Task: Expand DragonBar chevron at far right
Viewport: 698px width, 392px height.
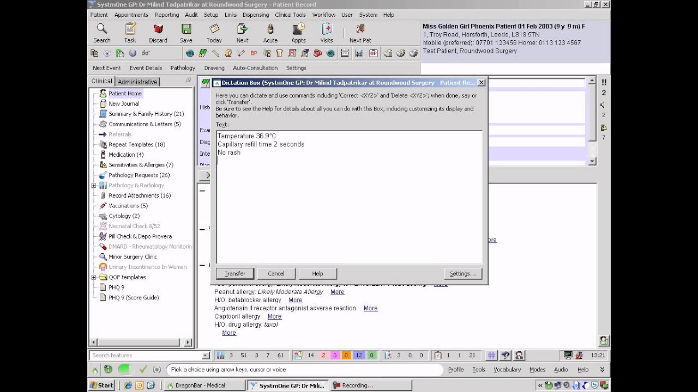Action: 602,370
